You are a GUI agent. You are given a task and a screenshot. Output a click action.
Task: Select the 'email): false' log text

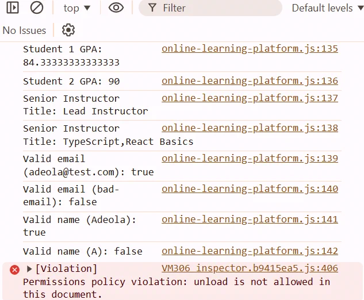[60, 202]
